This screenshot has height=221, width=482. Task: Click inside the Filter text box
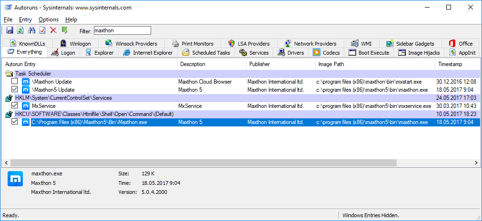click(x=122, y=30)
